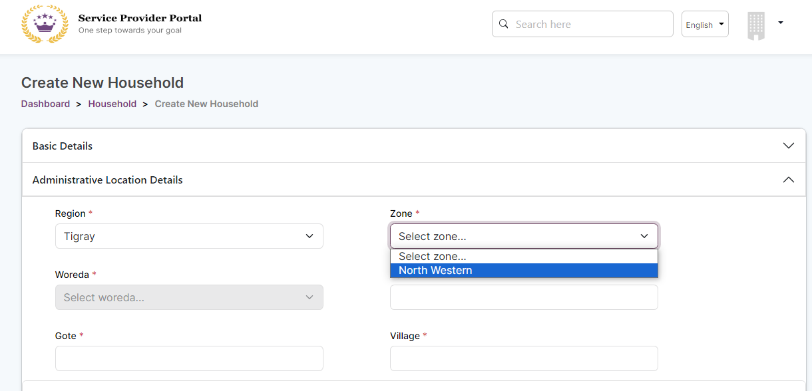Image resolution: width=812 pixels, height=391 pixels.
Task: Click into the Village text field
Action: point(524,358)
